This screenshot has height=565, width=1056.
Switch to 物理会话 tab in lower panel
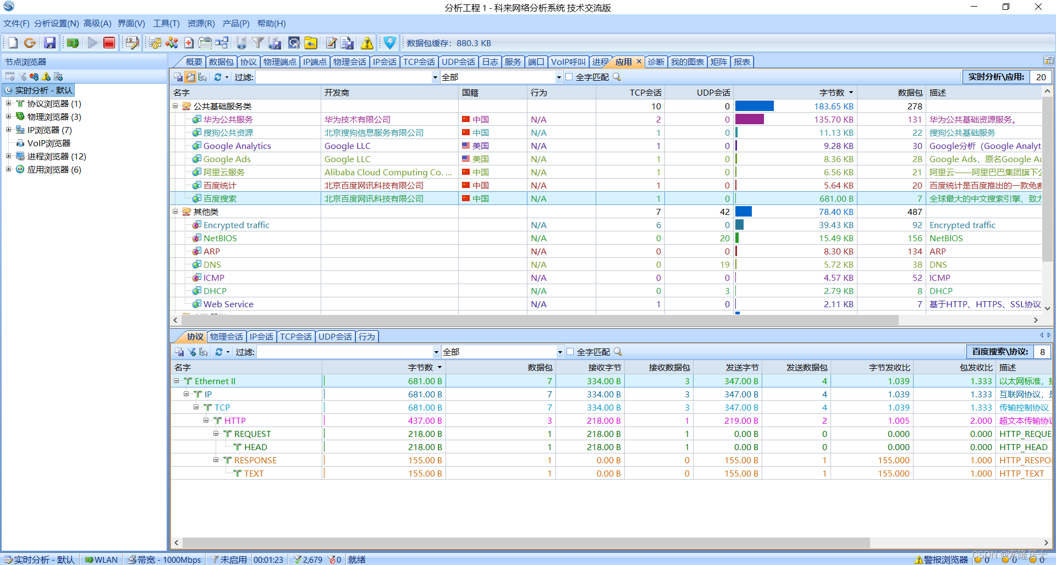[227, 337]
